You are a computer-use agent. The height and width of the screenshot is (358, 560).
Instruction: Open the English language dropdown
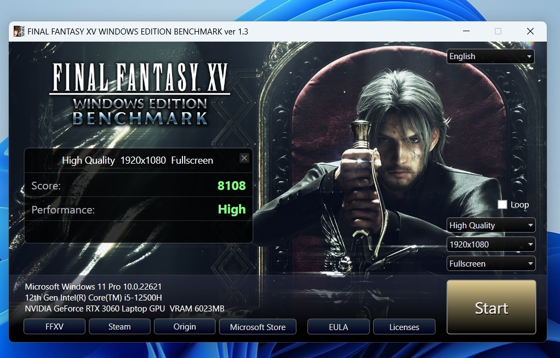491,56
